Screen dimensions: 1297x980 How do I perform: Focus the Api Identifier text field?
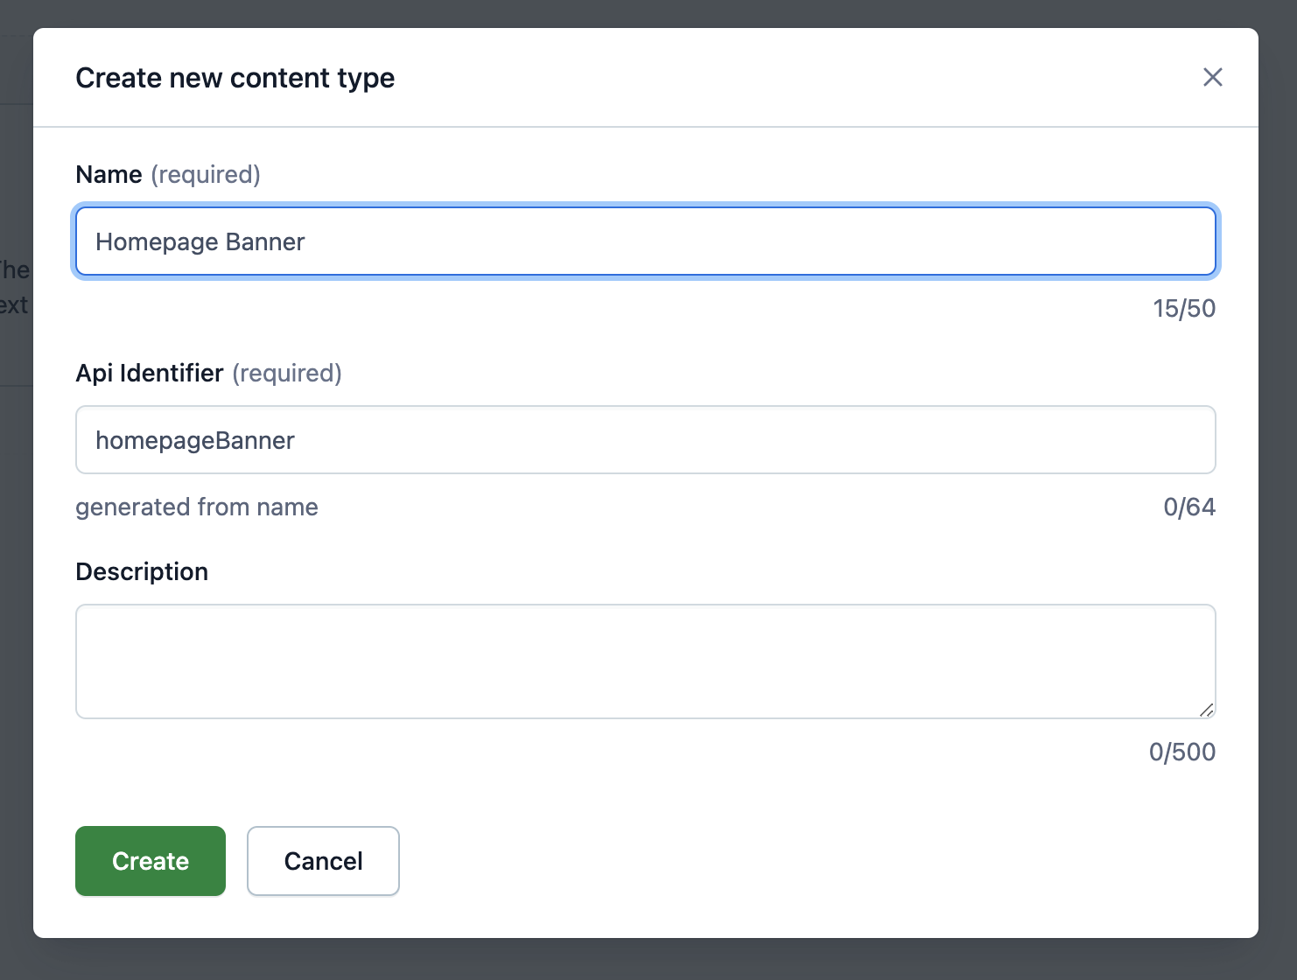coord(645,440)
